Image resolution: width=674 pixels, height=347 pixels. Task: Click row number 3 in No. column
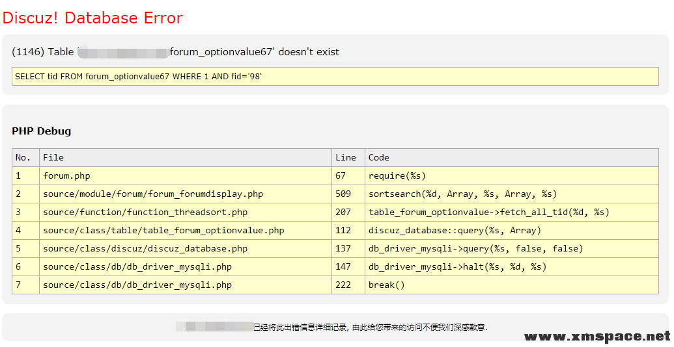pyautogui.click(x=26, y=212)
